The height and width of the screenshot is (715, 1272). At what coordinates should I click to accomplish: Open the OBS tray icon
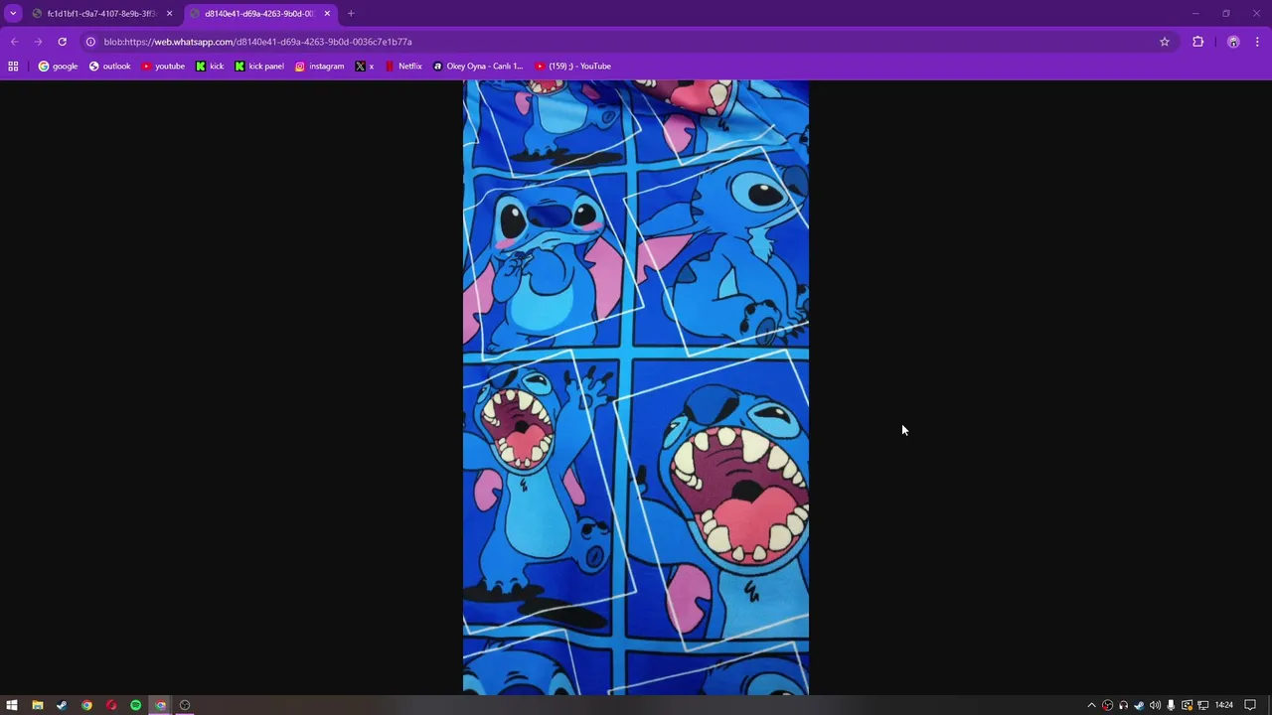pyautogui.click(x=1107, y=705)
